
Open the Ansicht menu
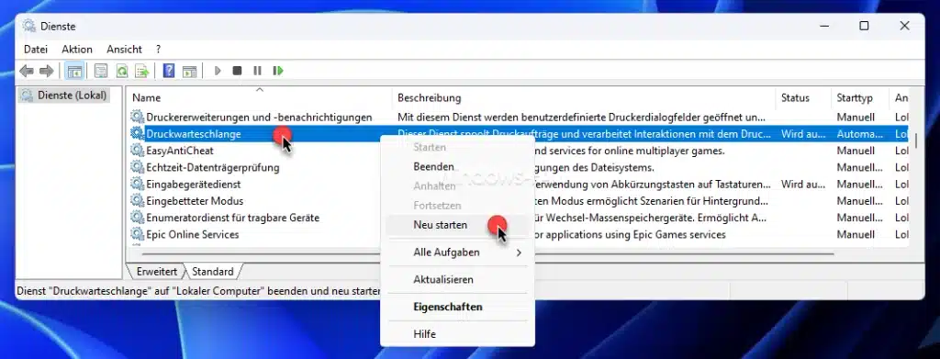click(x=124, y=50)
